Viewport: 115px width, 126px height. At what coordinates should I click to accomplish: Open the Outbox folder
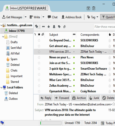tap(11, 99)
